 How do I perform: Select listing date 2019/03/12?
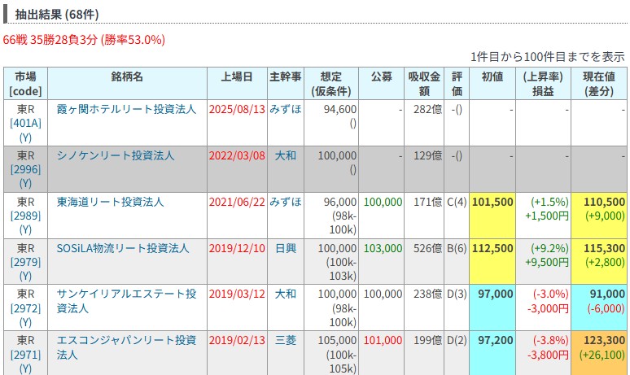tap(237, 294)
